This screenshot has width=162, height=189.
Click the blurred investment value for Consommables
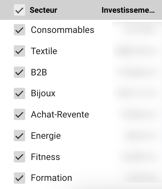tap(137, 30)
